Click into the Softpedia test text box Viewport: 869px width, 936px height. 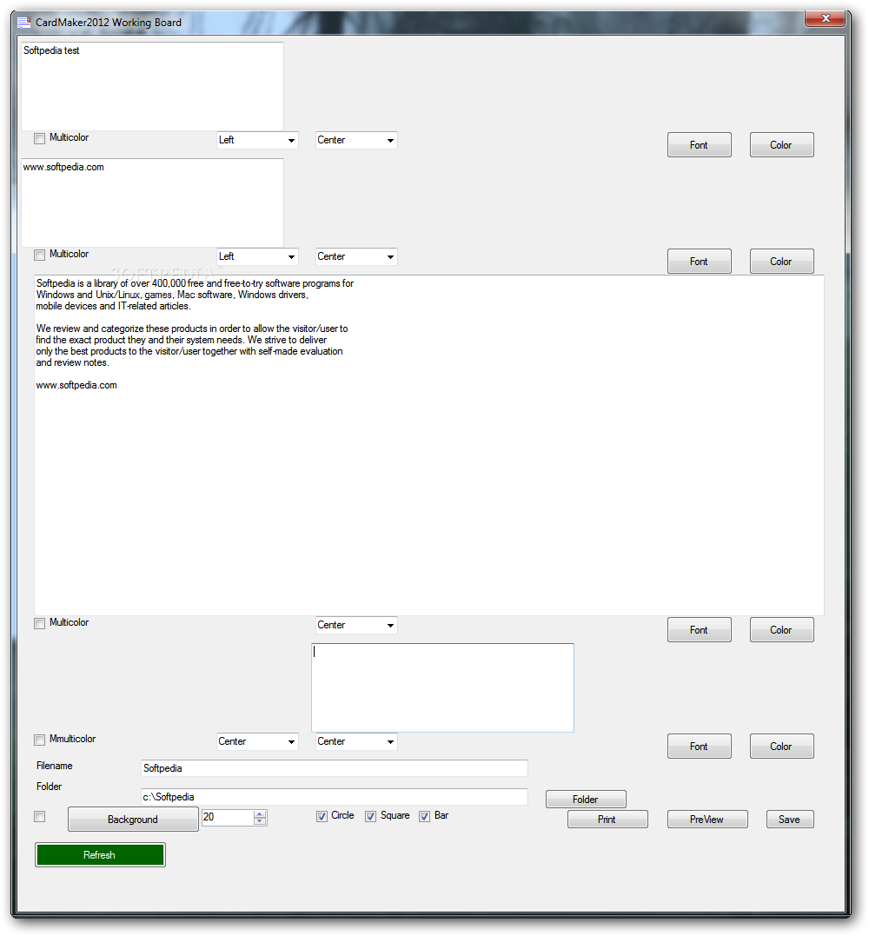(x=152, y=86)
